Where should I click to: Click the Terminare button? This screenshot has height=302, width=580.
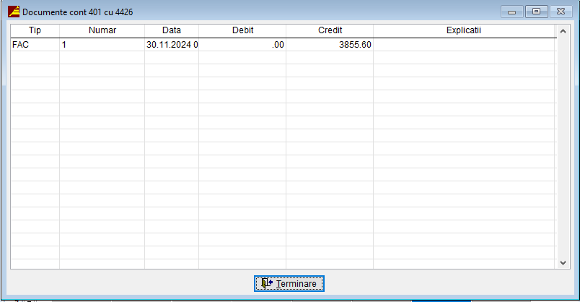tap(289, 283)
